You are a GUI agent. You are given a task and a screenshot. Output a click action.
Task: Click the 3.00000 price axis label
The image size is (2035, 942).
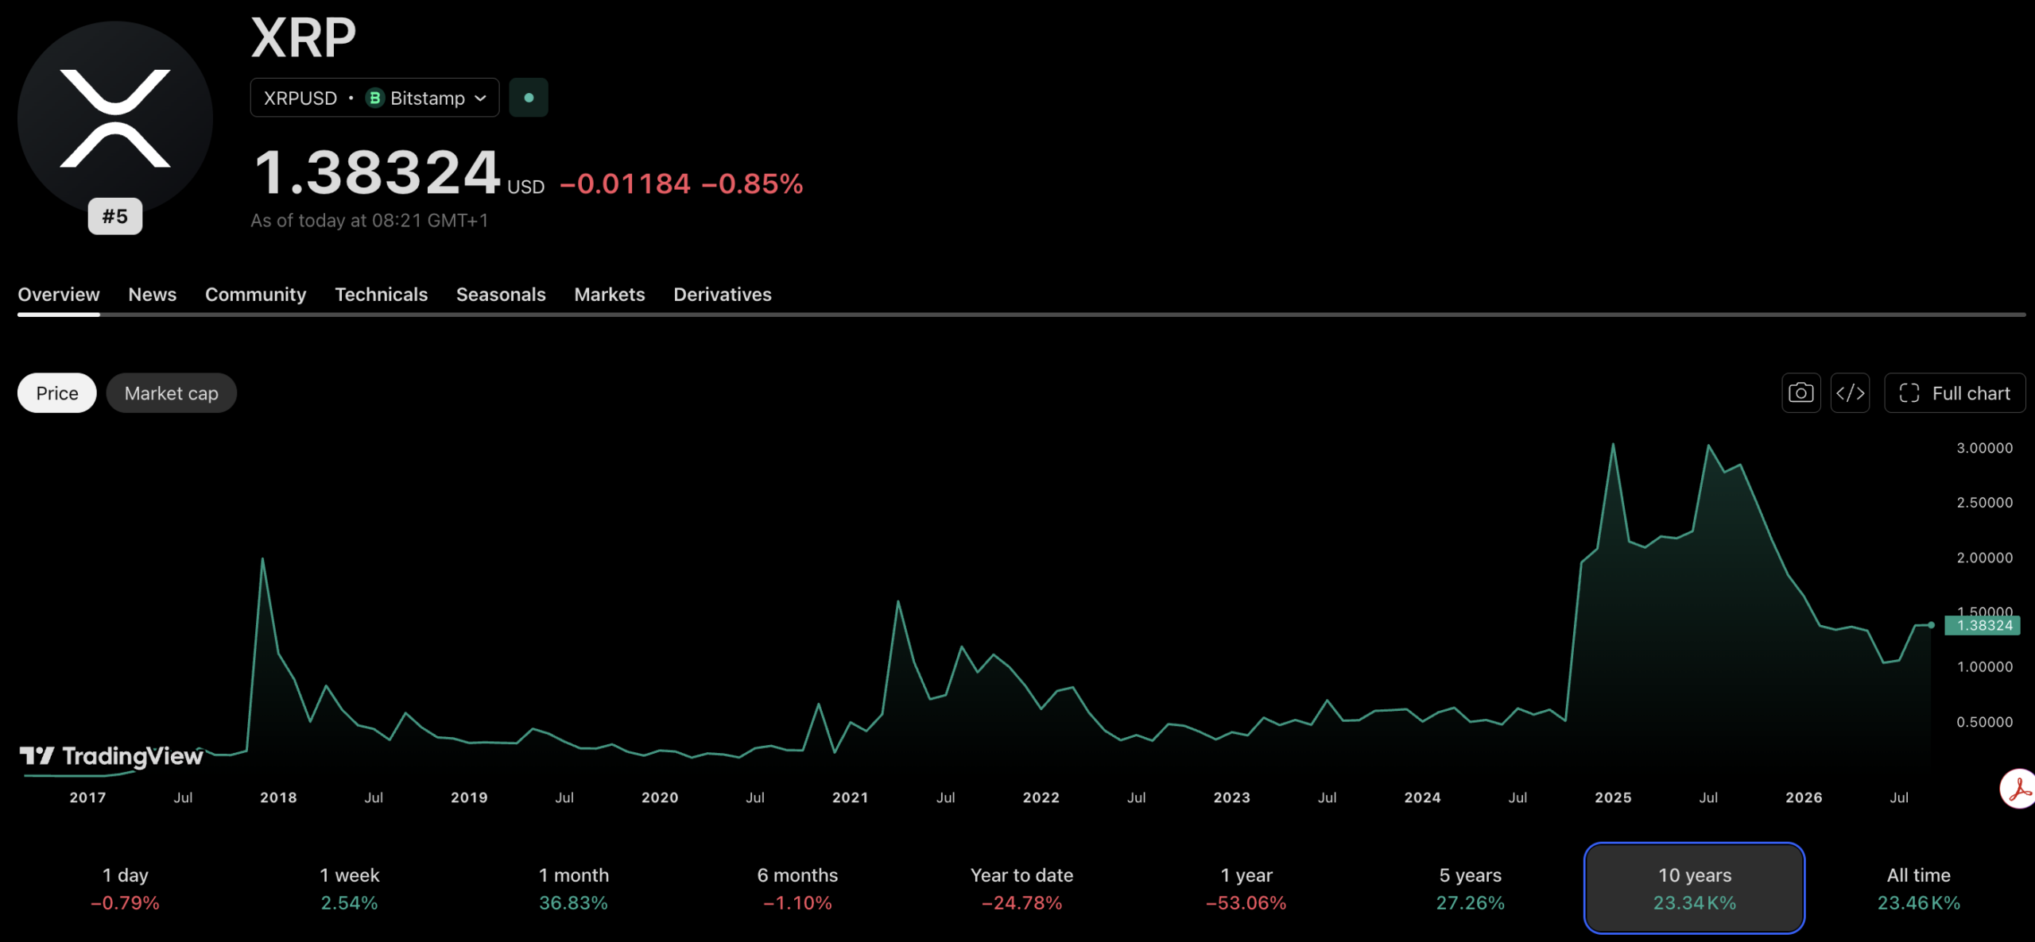click(x=1984, y=448)
